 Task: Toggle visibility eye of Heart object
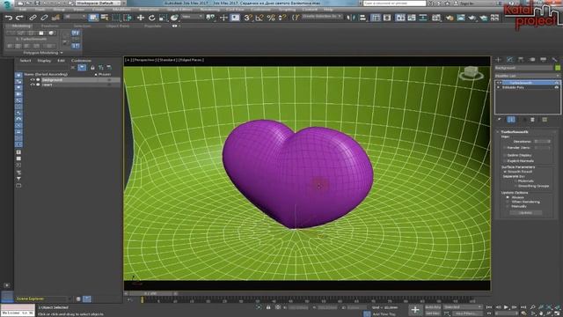[x=33, y=85]
